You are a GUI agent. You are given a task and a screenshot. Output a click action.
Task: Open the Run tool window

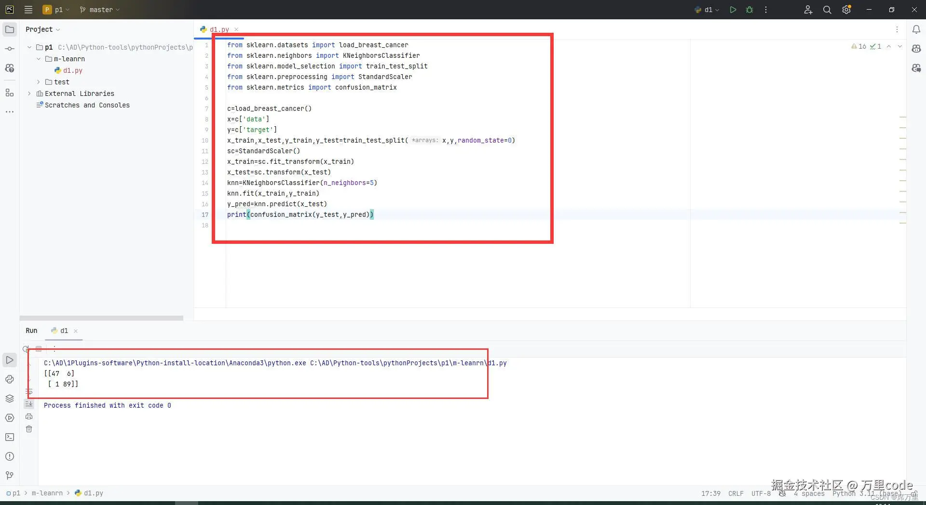[10, 360]
